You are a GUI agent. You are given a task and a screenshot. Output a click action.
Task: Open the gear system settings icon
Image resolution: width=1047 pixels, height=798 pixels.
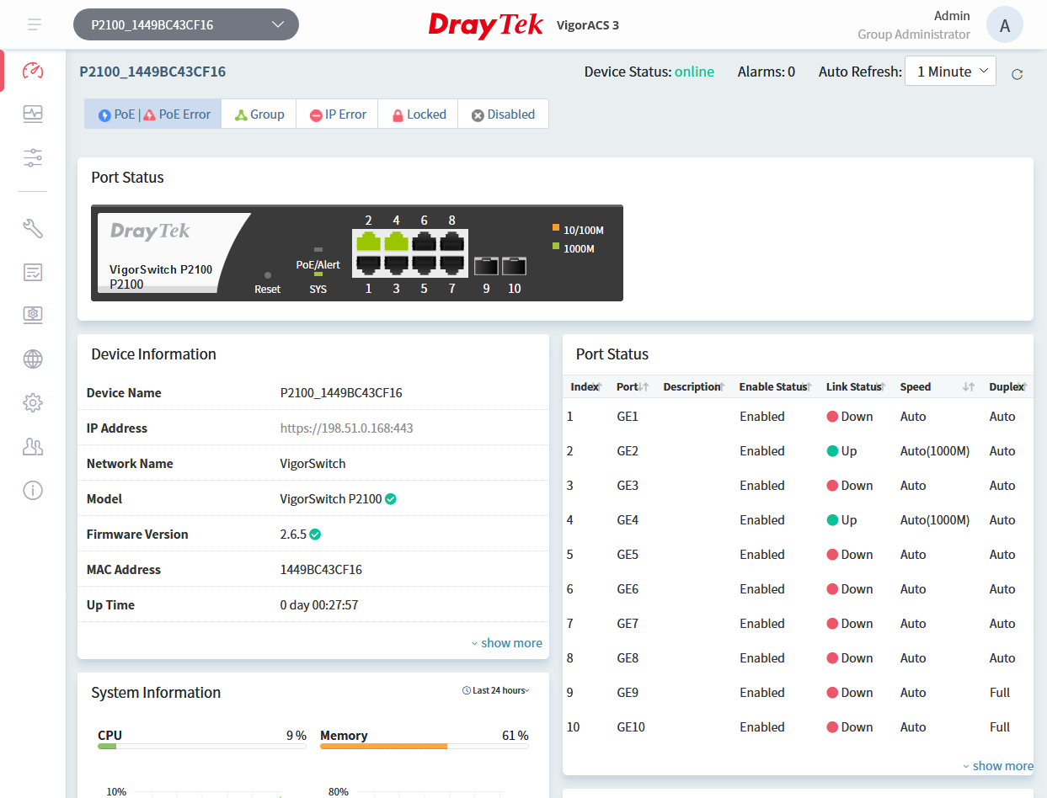[x=33, y=403]
